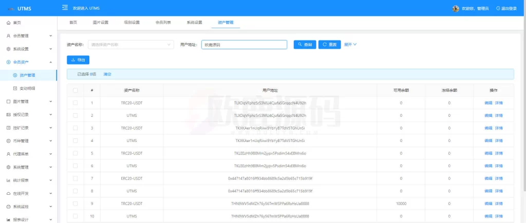The height and width of the screenshot is (223, 526).
Task: Expand the 币种管理 chevron
Action: pos(51,141)
